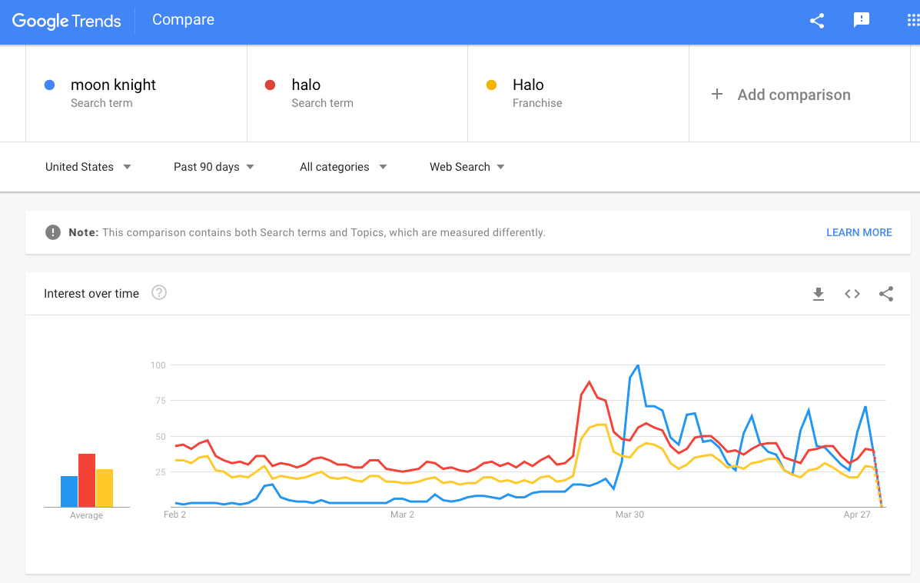The width and height of the screenshot is (920, 583).
Task: Open the header share icon
Action: click(x=817, y=21)
